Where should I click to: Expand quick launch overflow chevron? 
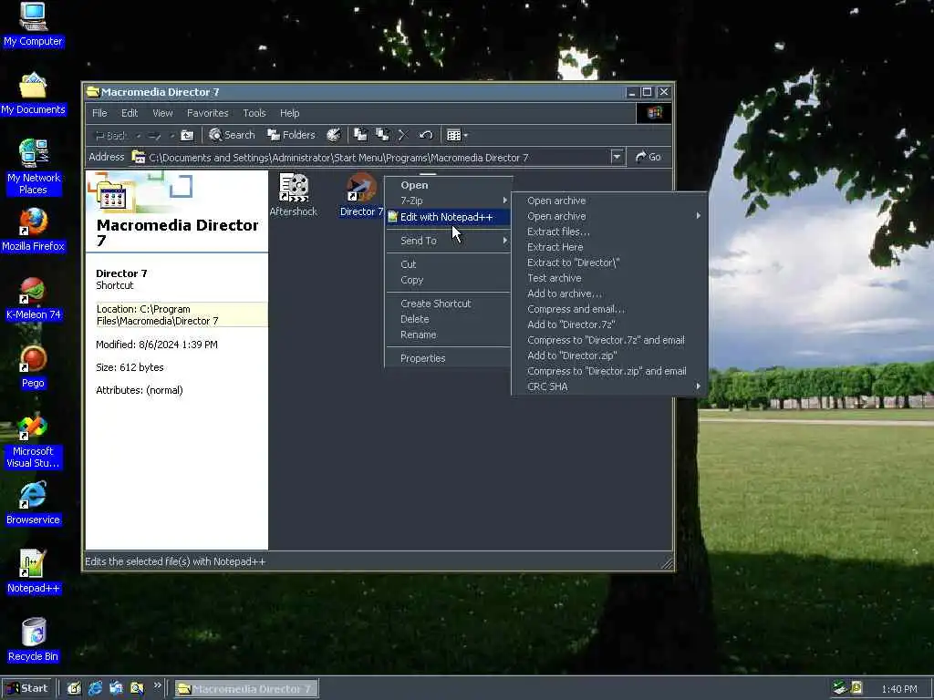pos(157,685)
